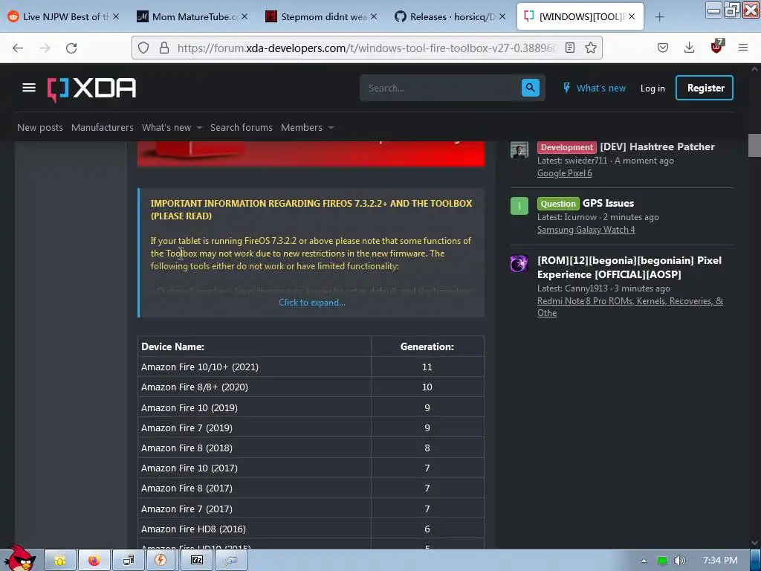Click the green network tray icon
Image resolution: width=761 pixels, height=571 pixels.
662,561
